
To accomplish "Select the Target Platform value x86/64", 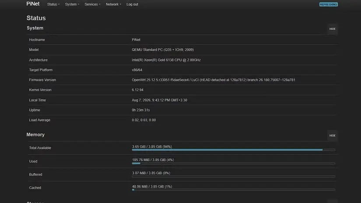I will 137,70.
